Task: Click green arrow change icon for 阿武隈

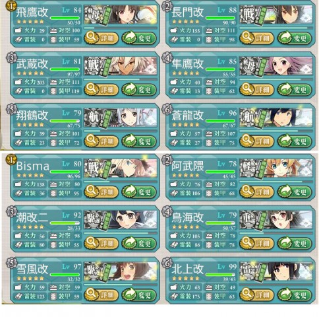Action: [285, 192]
